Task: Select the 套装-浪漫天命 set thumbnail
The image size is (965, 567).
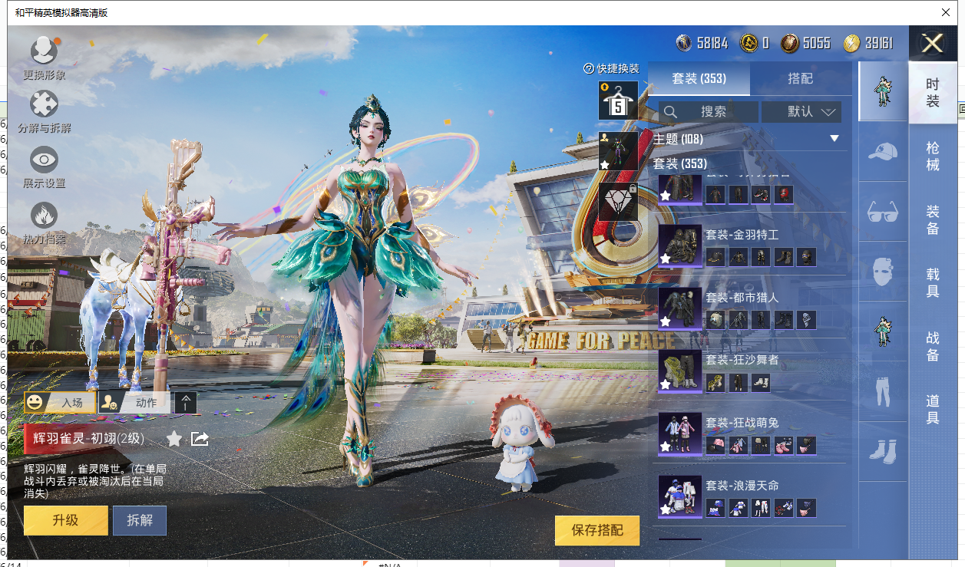Action: point(680,496)
